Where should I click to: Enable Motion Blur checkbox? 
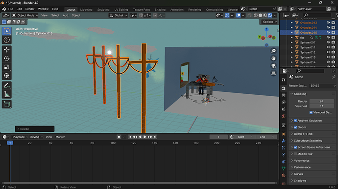point(295,154)
